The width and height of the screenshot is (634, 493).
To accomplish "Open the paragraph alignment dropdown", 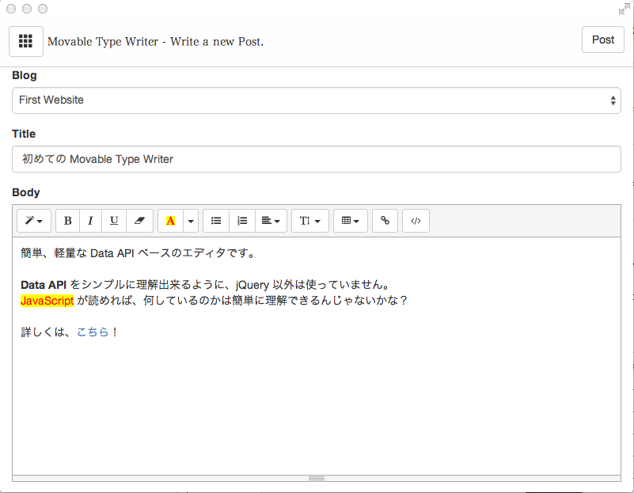I will point(271,221).
